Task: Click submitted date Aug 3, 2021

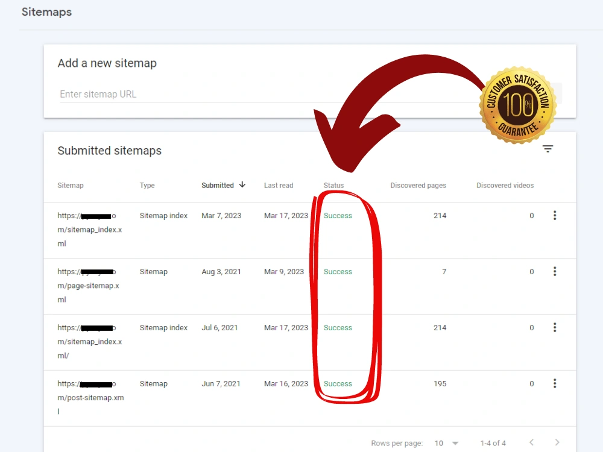Action: 221,272
